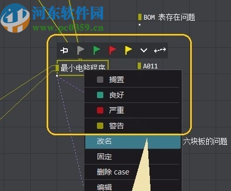The image size is (231, 191).
Task: Click yellow marker beside BOM 表存在问题
Action: [140, 17]
